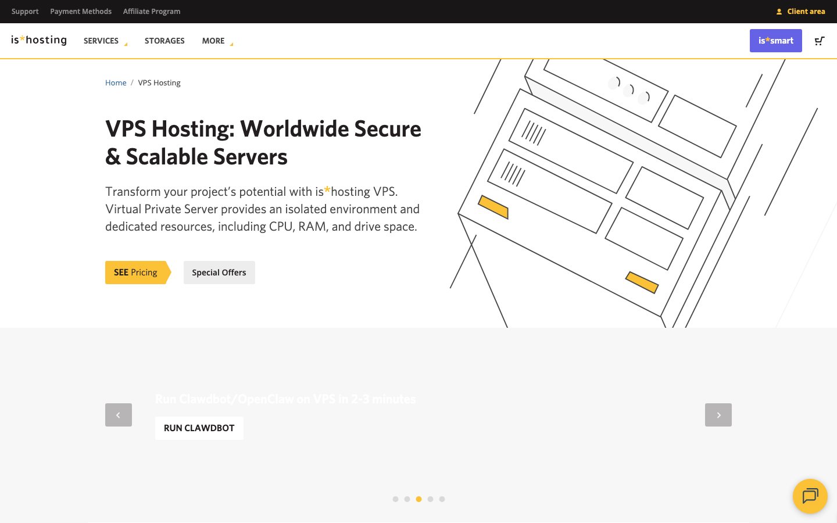Go to Home breadcrumb

[116, 83]
